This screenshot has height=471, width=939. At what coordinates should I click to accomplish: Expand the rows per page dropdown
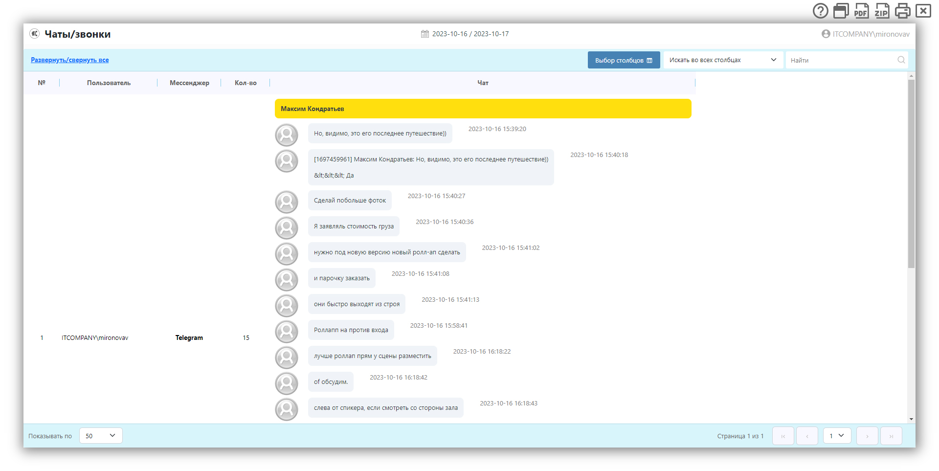[x=101, y=435]
